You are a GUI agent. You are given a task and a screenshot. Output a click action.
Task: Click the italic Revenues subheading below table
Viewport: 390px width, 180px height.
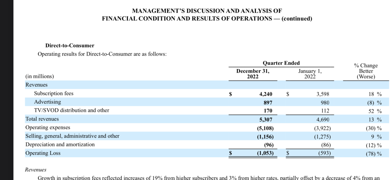click(x=36, y=170)
